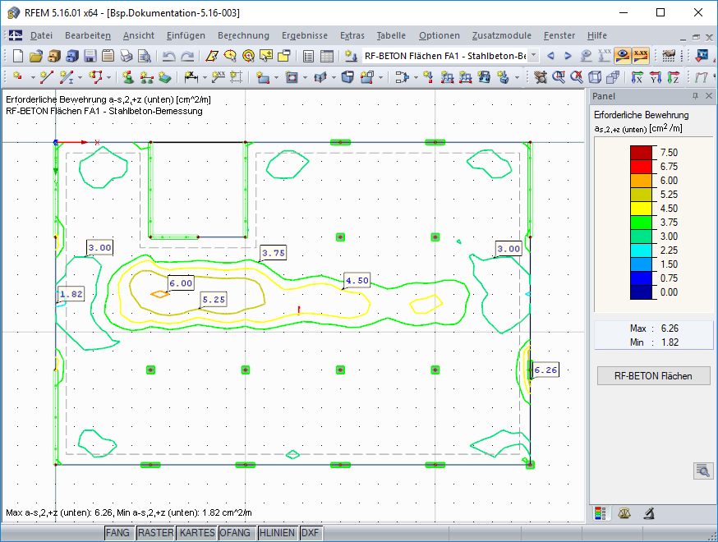Viewport: 718px width, 542px height.
Task: Click the printer icon in toolbar
Action: [127, 56]
